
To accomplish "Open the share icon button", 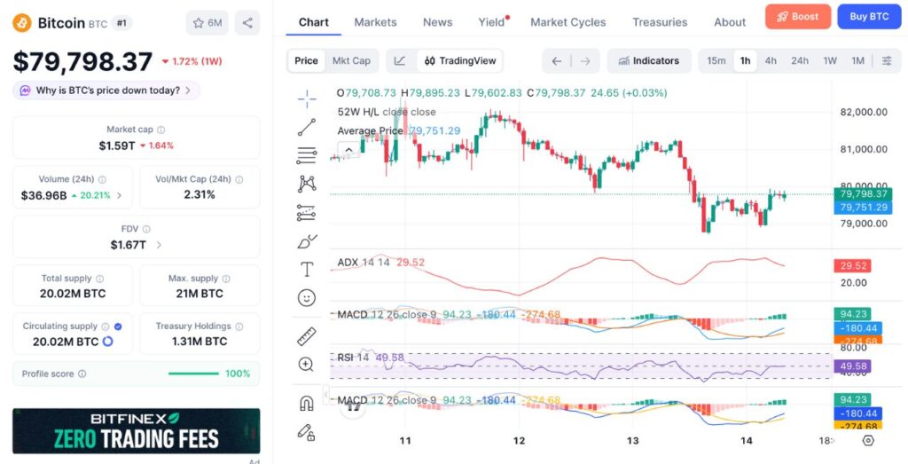I will [x=247, y=22].
